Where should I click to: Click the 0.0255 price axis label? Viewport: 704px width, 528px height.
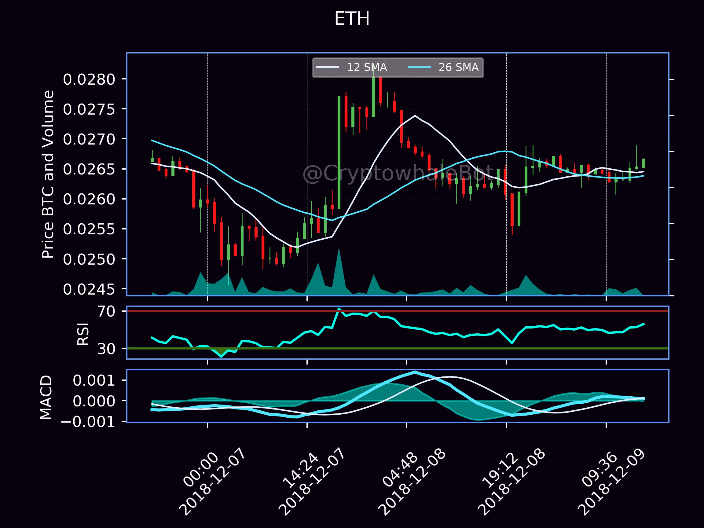(x=89, y=229)
